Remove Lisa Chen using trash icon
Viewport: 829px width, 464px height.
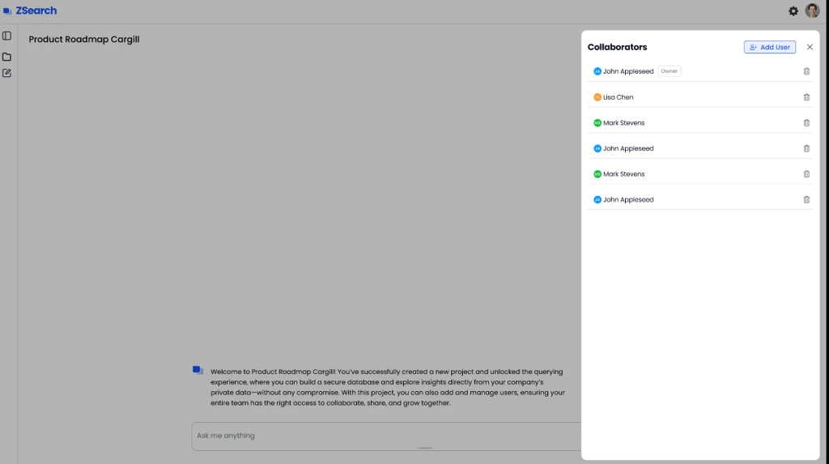click(x=806, y=97)
